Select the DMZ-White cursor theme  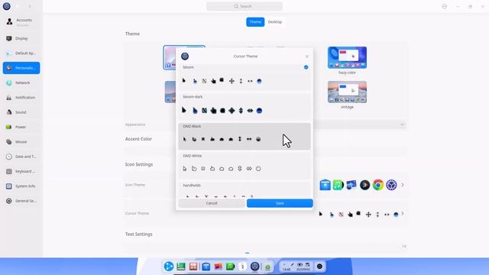pyautogui.click(x=244, y=165)
